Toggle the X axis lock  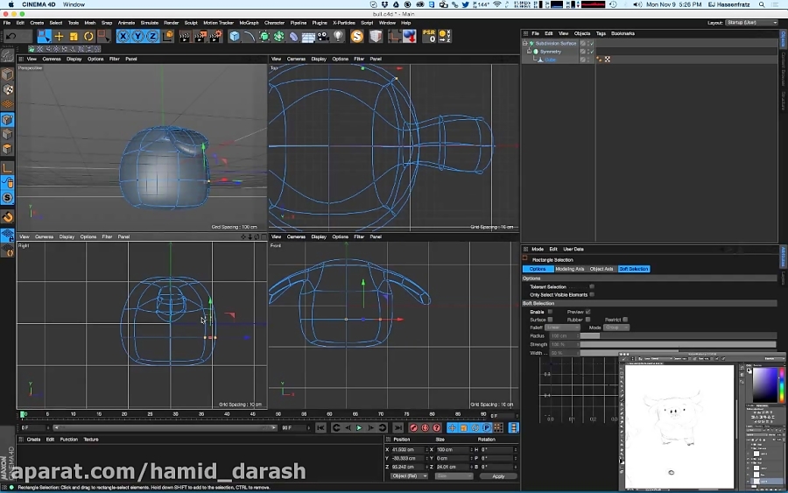click(123, 36)
